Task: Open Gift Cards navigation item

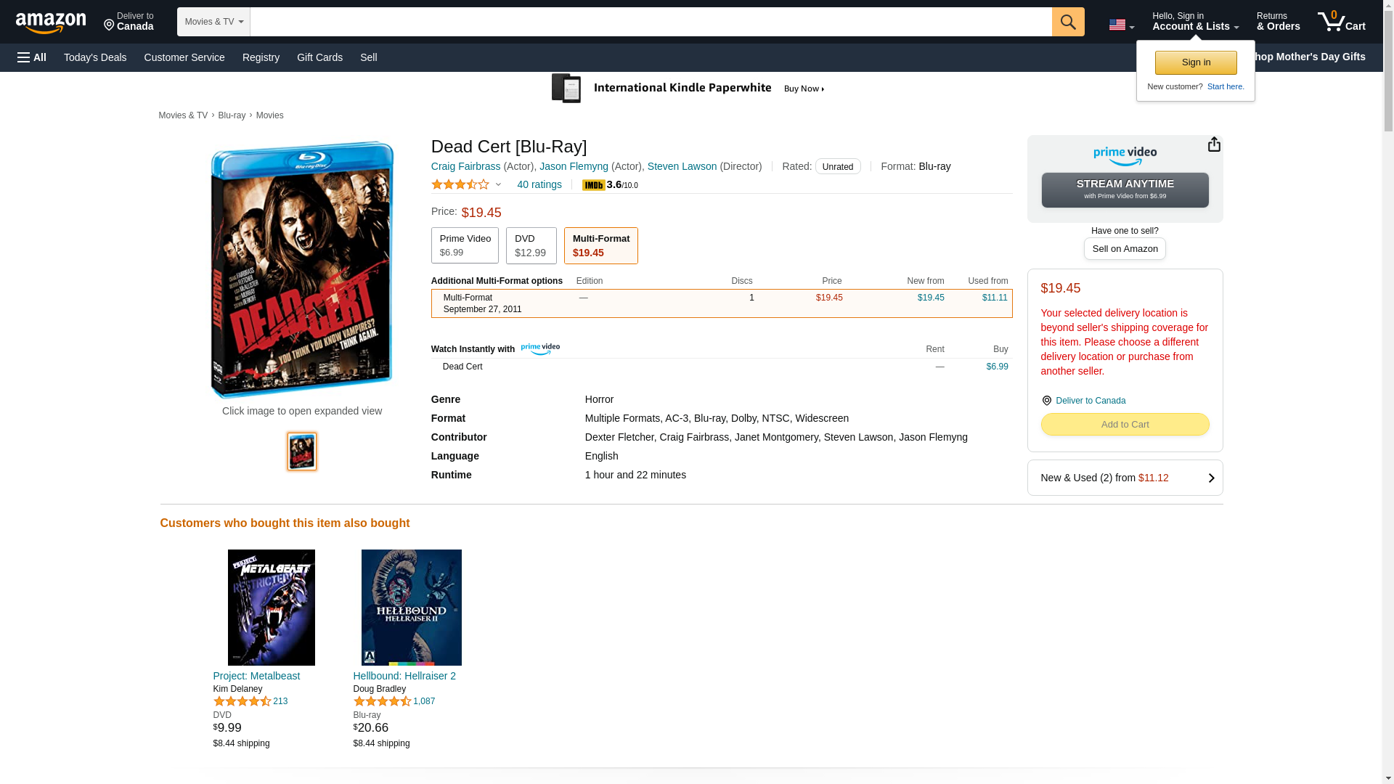Action: 319,57
